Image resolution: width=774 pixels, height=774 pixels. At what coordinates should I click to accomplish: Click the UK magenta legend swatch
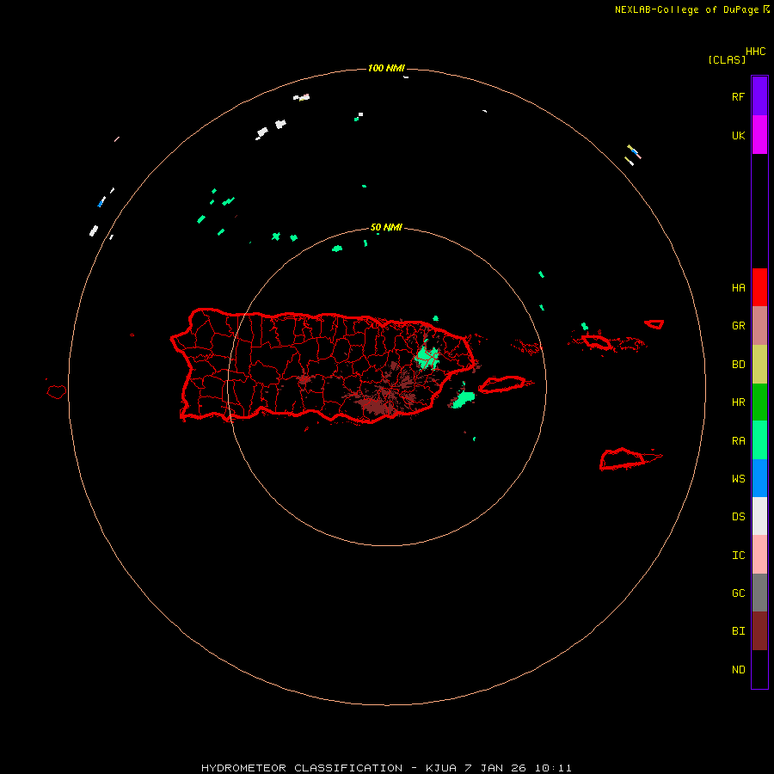(759, 135)
